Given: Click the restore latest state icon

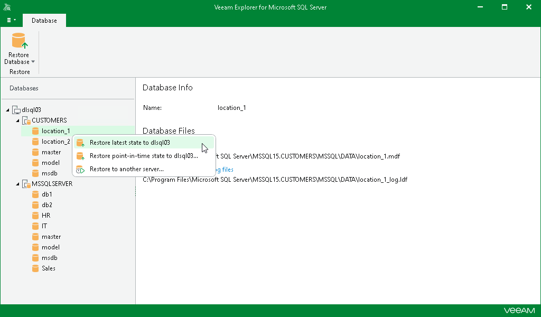Looking at the screenshot, I should (x=80, y=143).
